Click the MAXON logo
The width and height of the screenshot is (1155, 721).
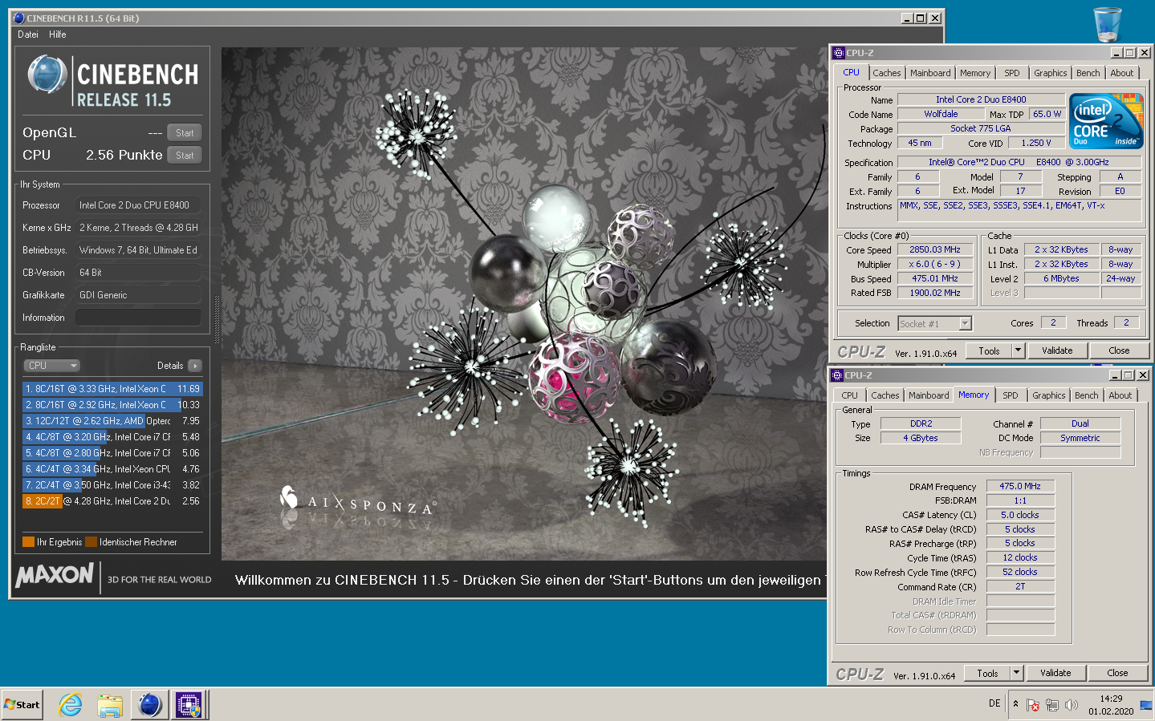(55, 575)
